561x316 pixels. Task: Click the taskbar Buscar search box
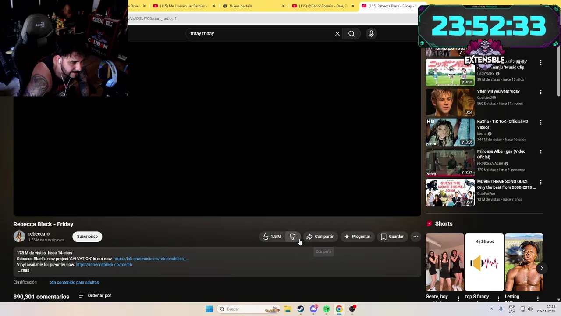pyautogui.click(x=249, y=309)
